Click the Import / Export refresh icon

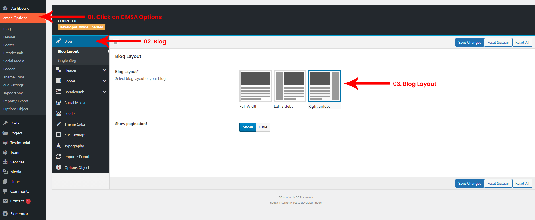click(x=59, y=157)
